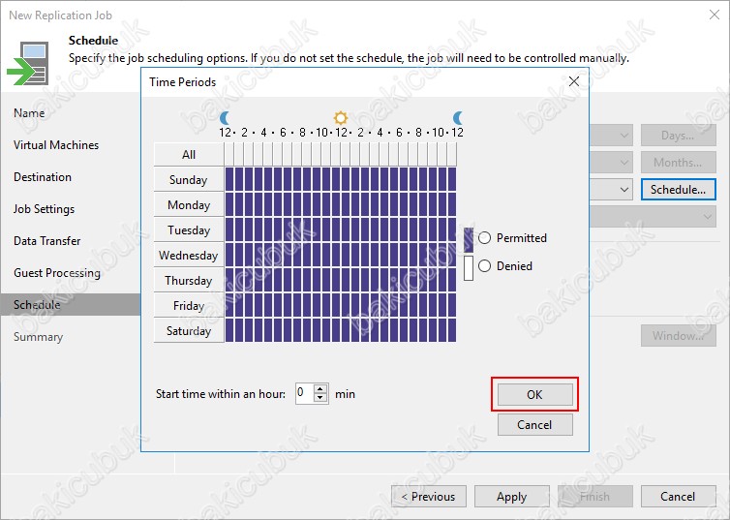
Task: Click the Previous button
Action: point(429,497)
